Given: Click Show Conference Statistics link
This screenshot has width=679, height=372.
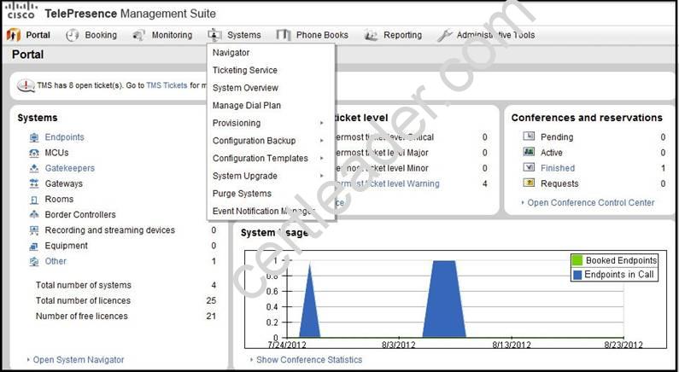Looking at the screenshot, I should pyautogui.click(x=309, y=360).
